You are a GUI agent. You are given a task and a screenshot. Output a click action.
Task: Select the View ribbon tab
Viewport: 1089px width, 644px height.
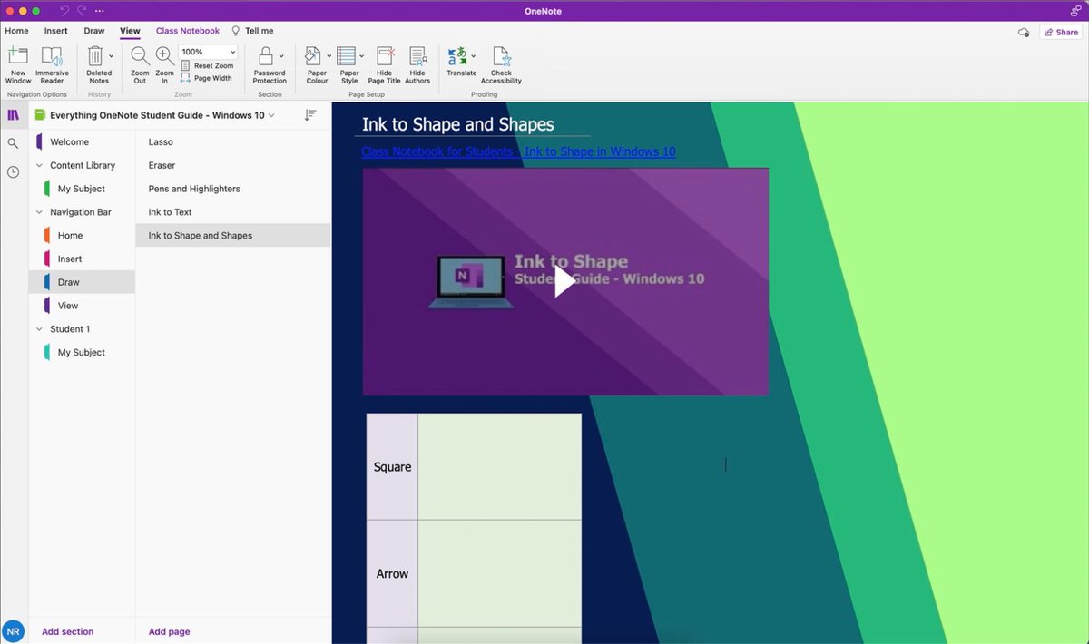[x=130, y=31]
